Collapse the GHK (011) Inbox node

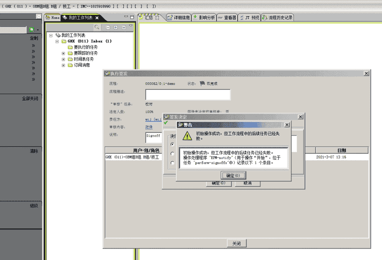57,42
